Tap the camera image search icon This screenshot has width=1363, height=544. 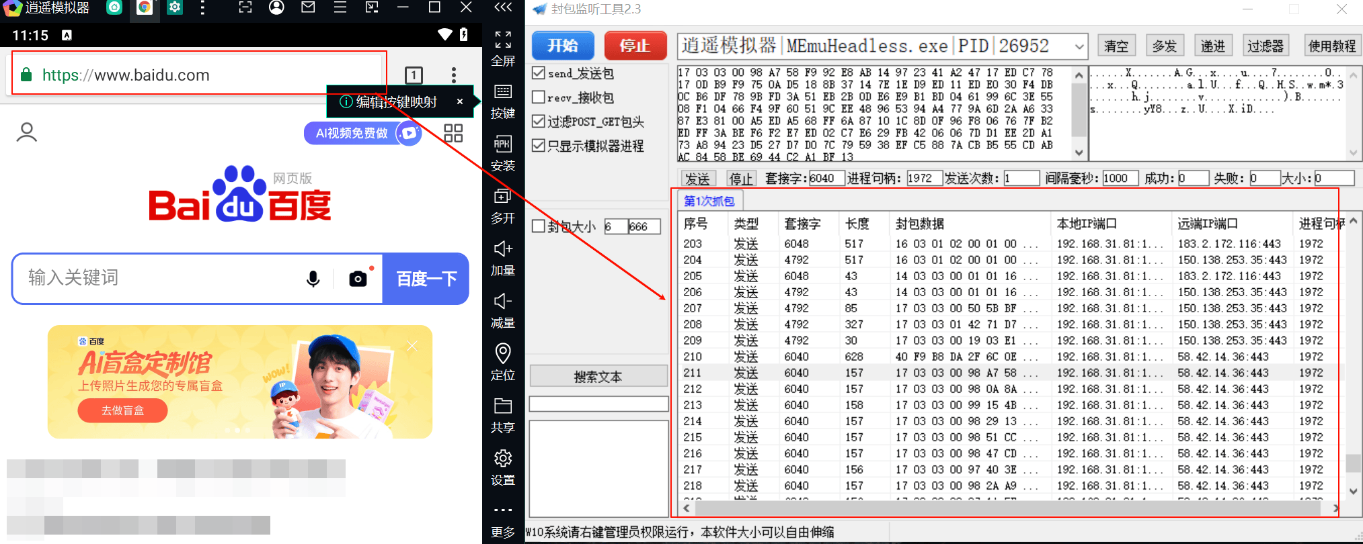pyautogui.click(x=358, y=279)
